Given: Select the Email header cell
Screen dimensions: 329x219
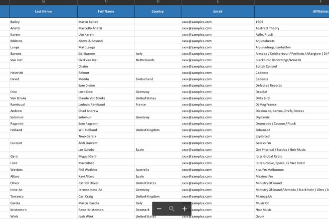Looking at the screenshot, I should coord(218,11).
